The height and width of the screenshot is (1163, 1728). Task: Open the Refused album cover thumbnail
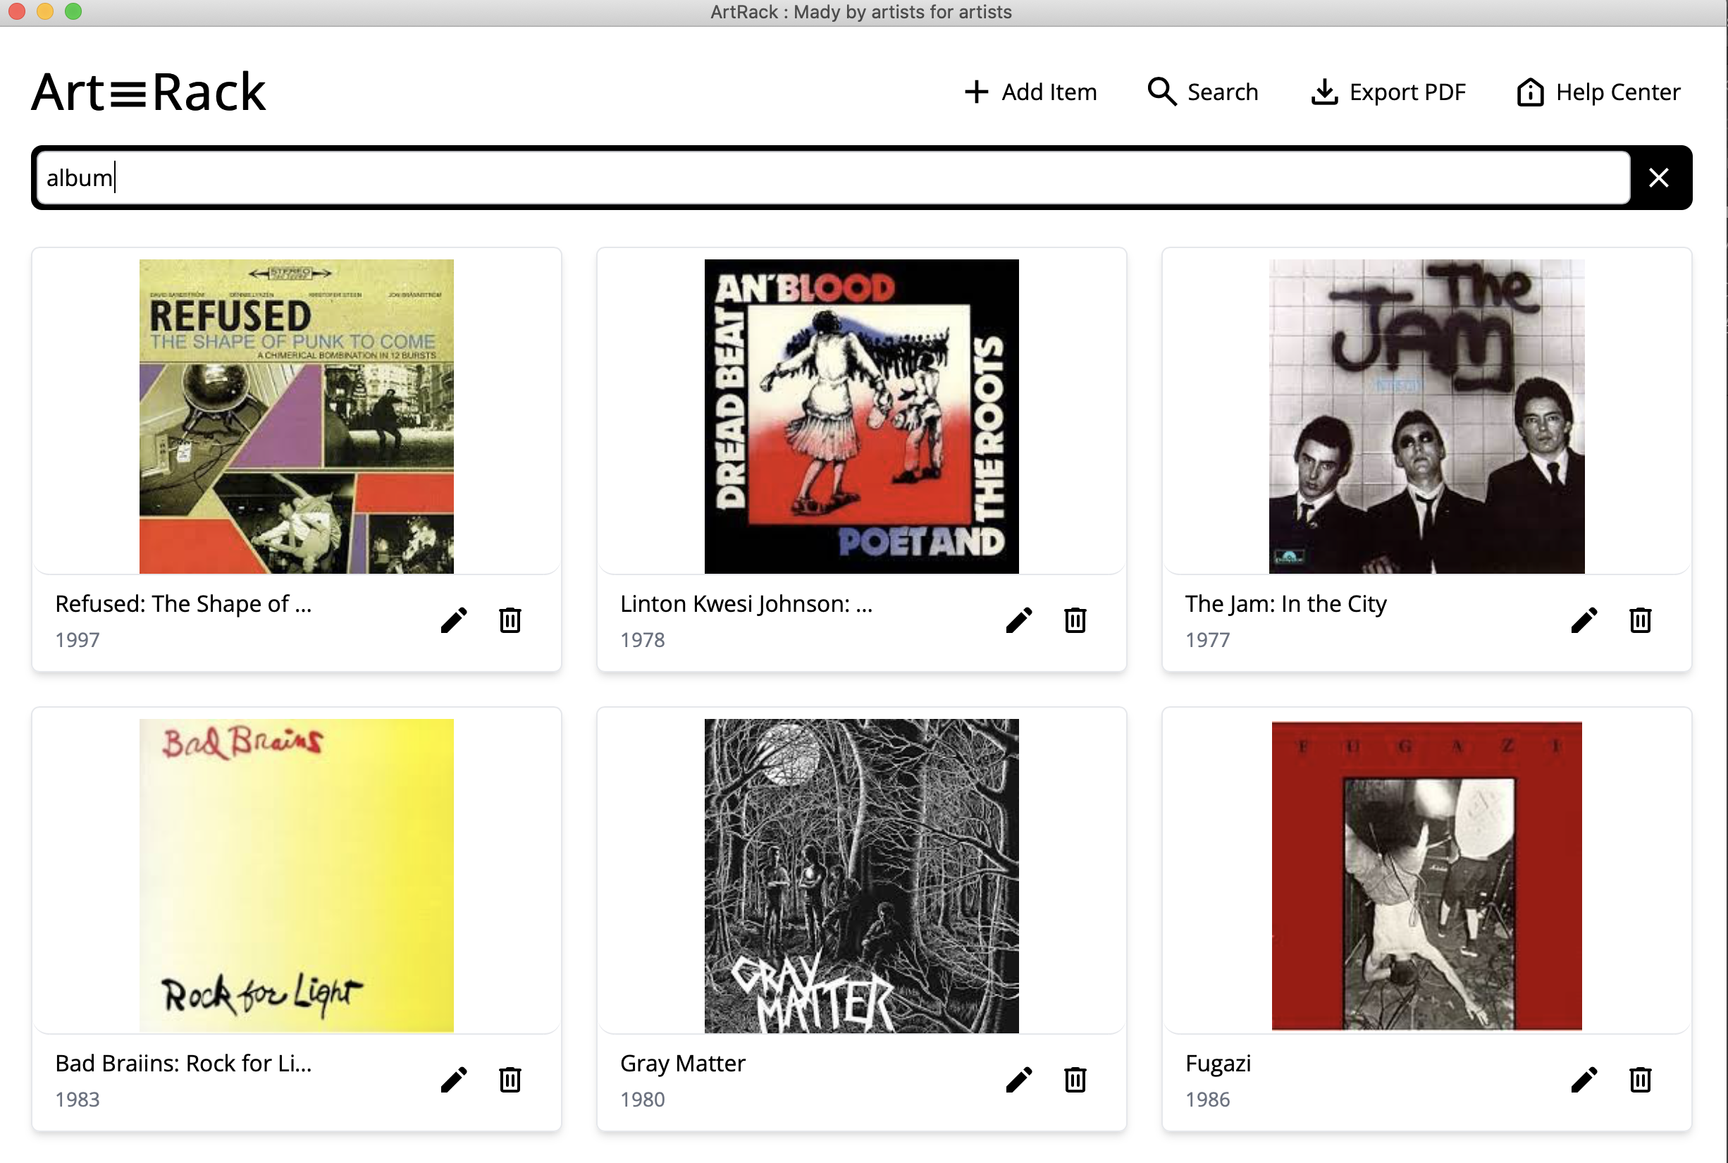[297, 416]
